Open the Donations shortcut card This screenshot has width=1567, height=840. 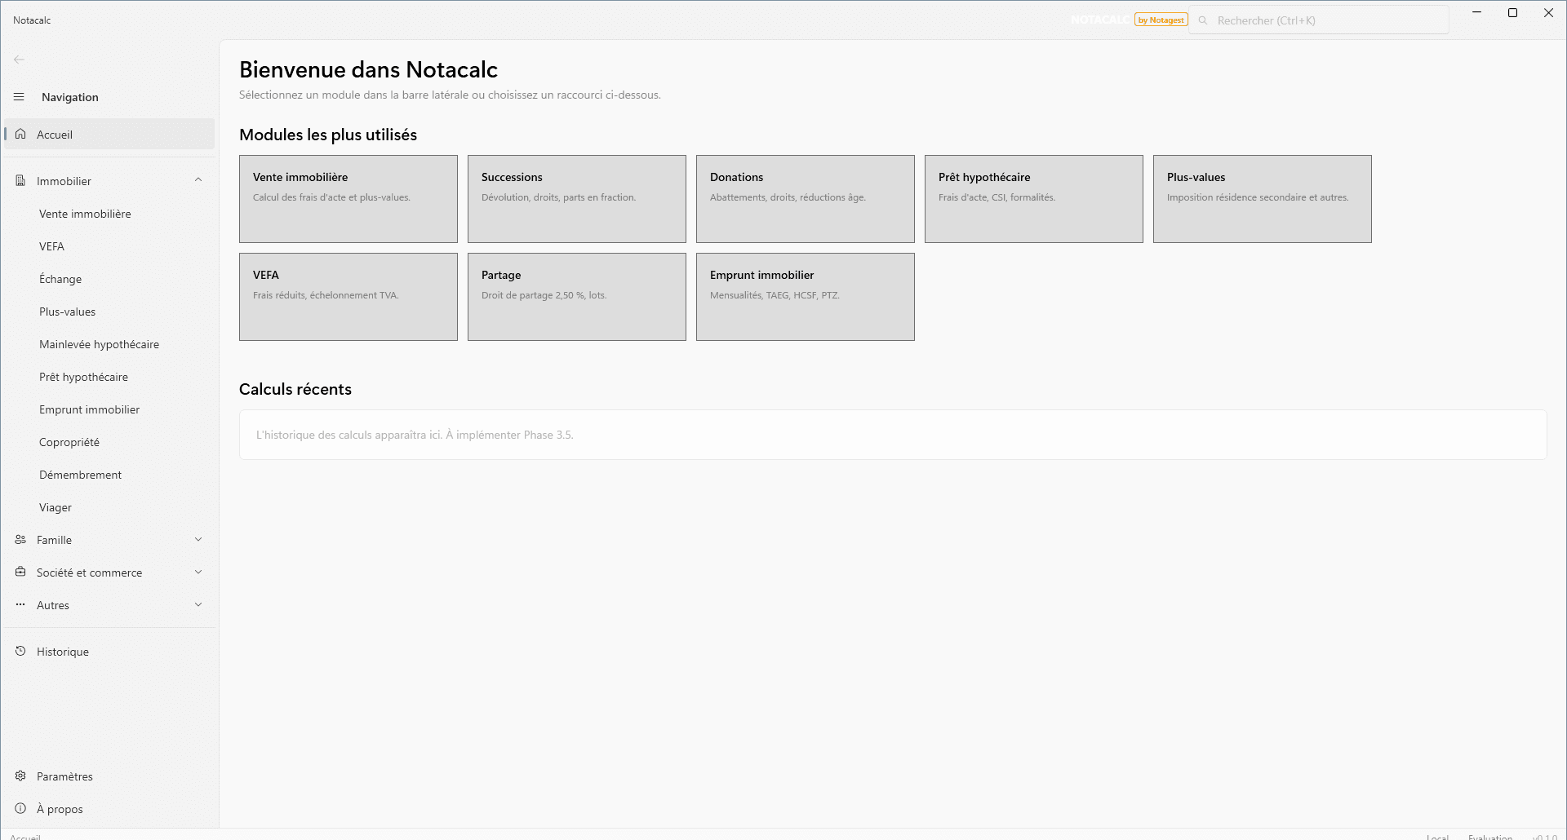[x=806, y=199]
